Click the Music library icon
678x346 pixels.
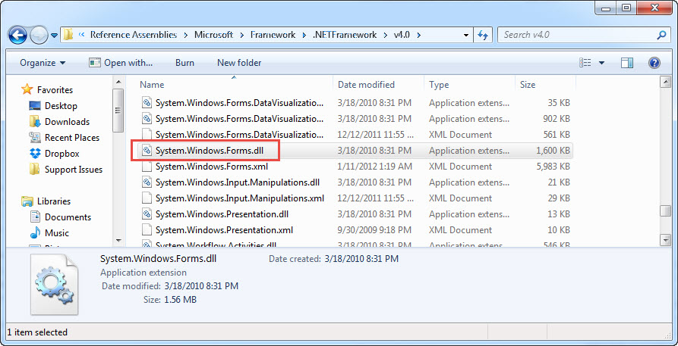(35, 233)
